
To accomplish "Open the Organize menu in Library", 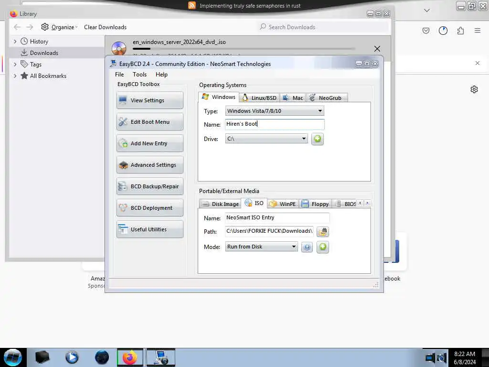I will (59, 27).
